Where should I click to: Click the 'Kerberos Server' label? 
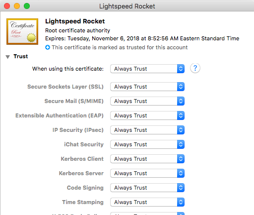[81, 173]
